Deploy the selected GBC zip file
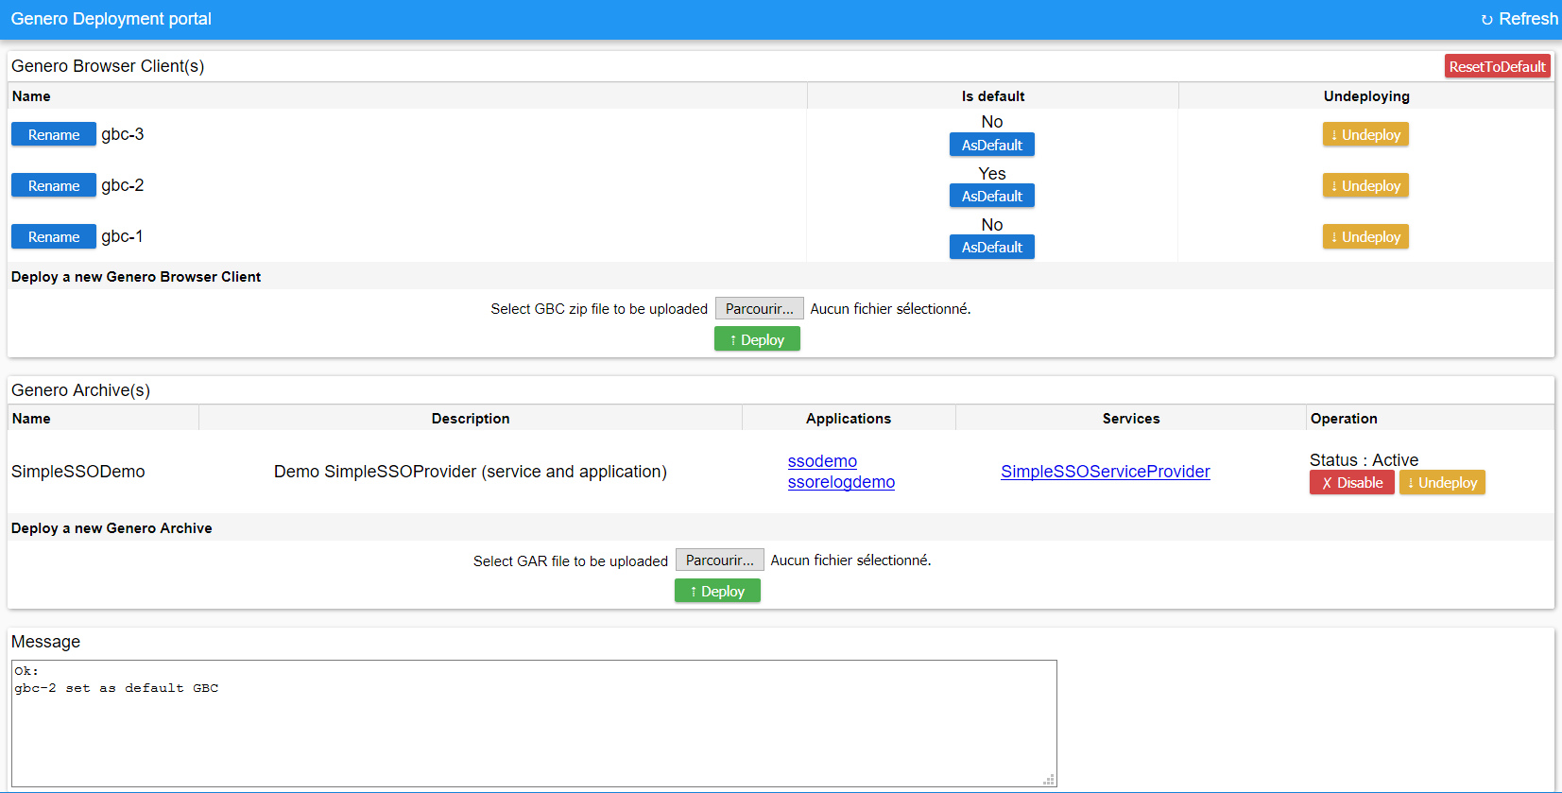The width and height of the screenshot is (1562, 793). pyautogui.click(x=757, y=339)
